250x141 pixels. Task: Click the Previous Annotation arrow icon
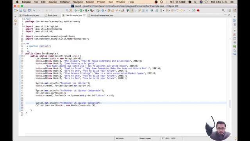coord(172,11)
